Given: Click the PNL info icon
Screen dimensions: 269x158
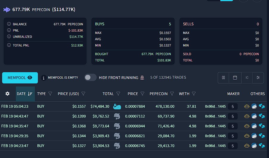Looking at the screenshot, I should click(9, 30).
